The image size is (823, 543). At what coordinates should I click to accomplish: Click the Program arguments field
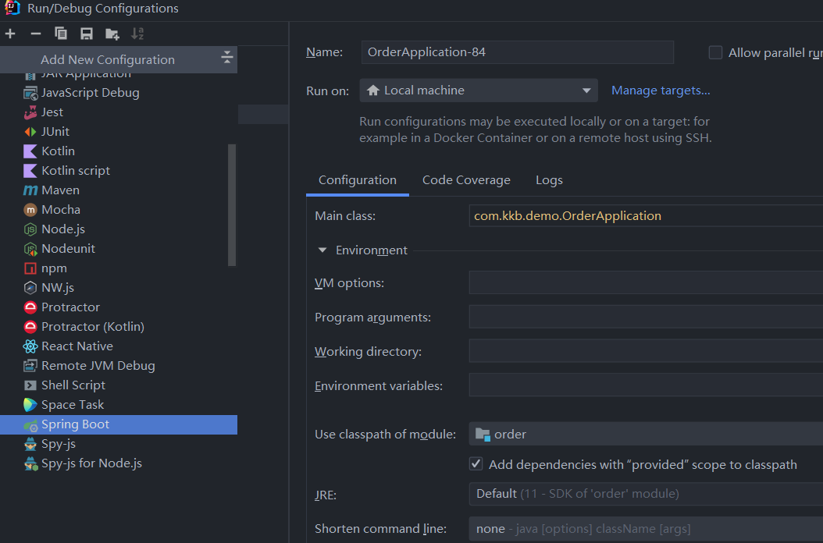(x=646, y=317)
